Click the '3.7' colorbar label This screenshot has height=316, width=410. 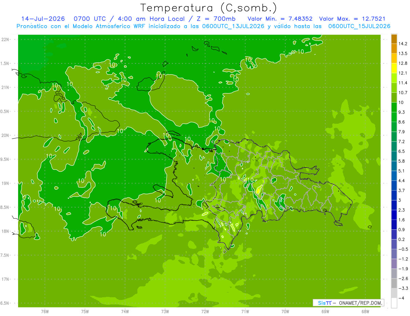pos(402,191)
